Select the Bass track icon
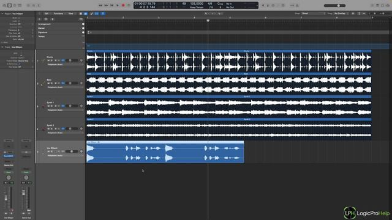 (x=43, y=83)
